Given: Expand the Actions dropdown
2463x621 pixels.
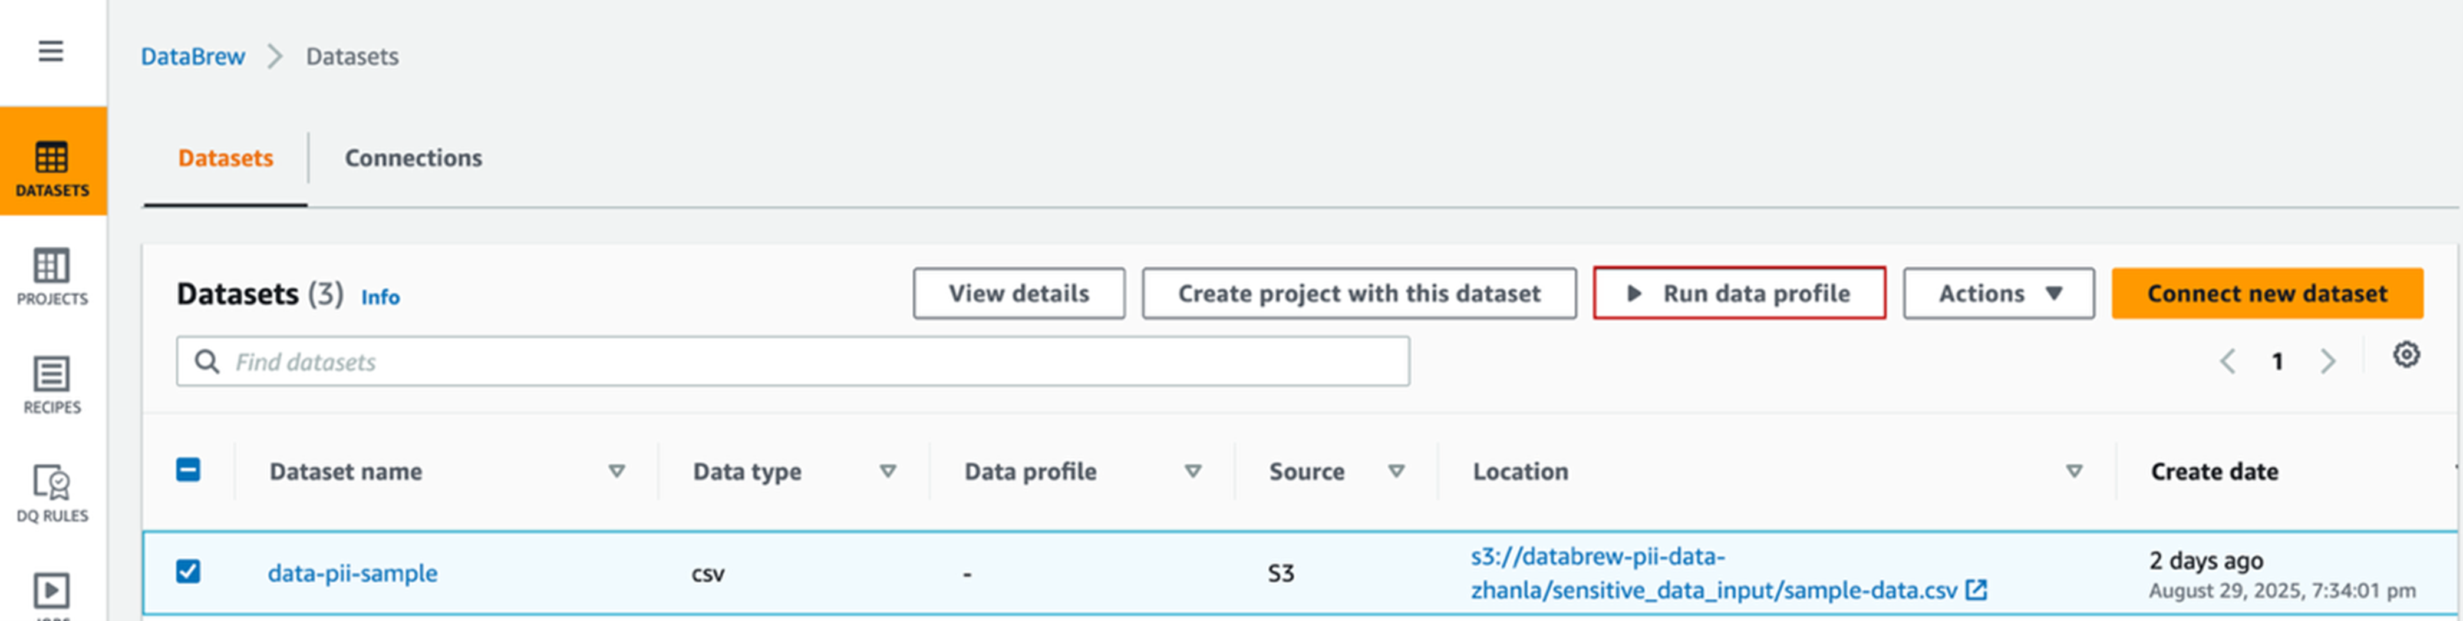Looking at the screenshot, I should [x=1997, y=293].
